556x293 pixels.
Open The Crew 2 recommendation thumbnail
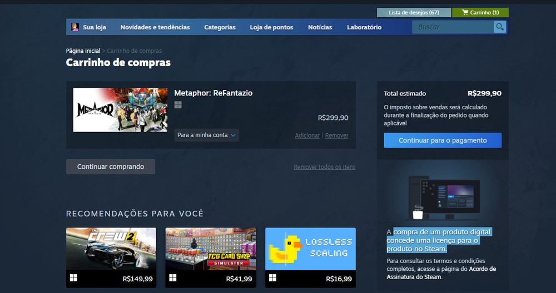[111, 249]
